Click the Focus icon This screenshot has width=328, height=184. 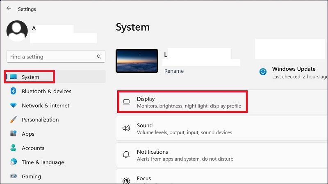126,180
